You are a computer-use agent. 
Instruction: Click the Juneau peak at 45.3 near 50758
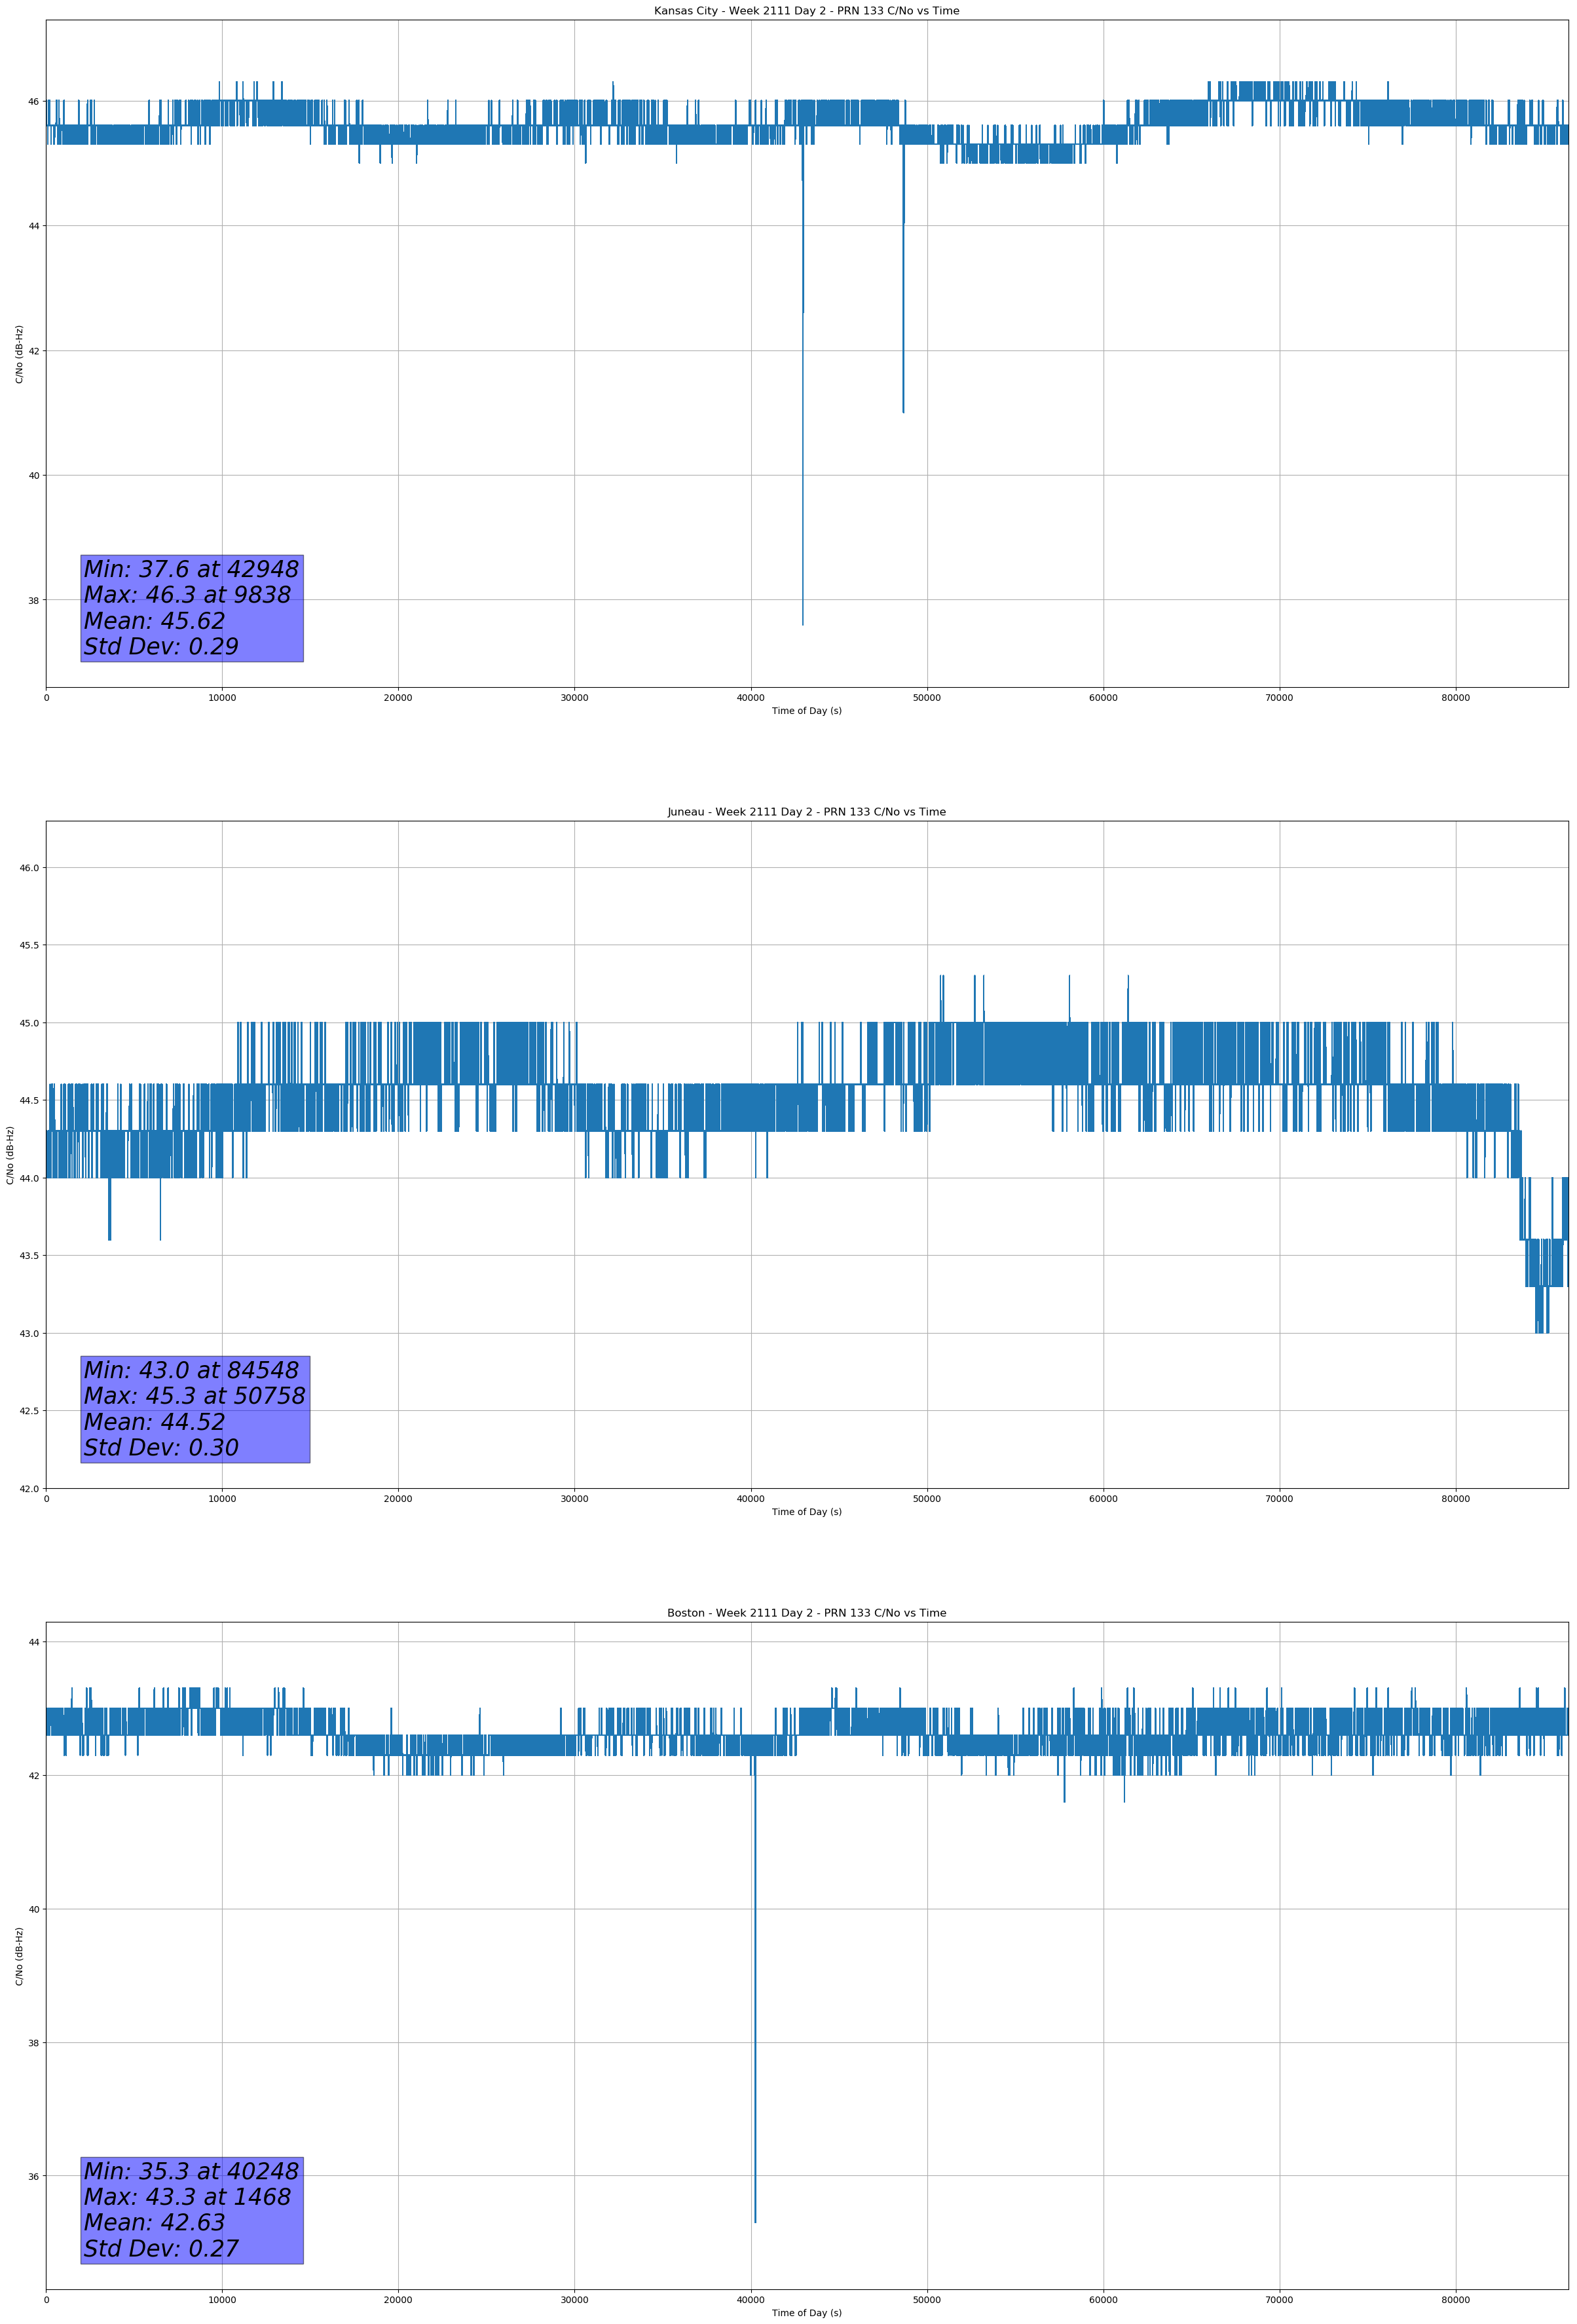coord(941,980)
